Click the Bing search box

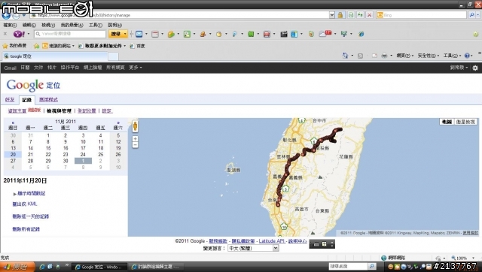click(x=422, y=15)
